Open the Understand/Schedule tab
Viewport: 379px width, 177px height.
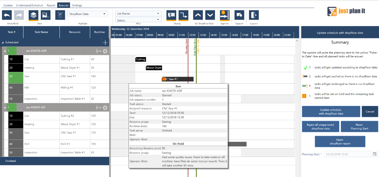30,5
